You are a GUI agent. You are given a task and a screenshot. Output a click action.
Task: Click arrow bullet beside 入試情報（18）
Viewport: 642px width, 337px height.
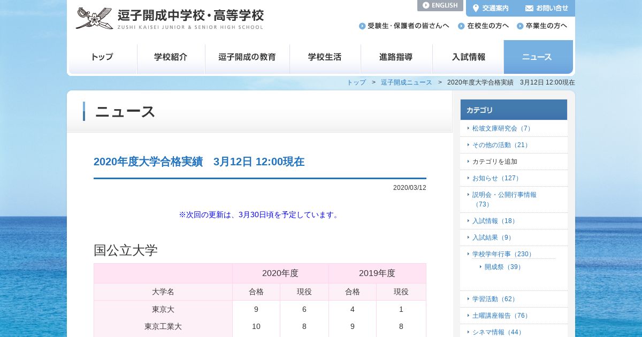[468, 221]
